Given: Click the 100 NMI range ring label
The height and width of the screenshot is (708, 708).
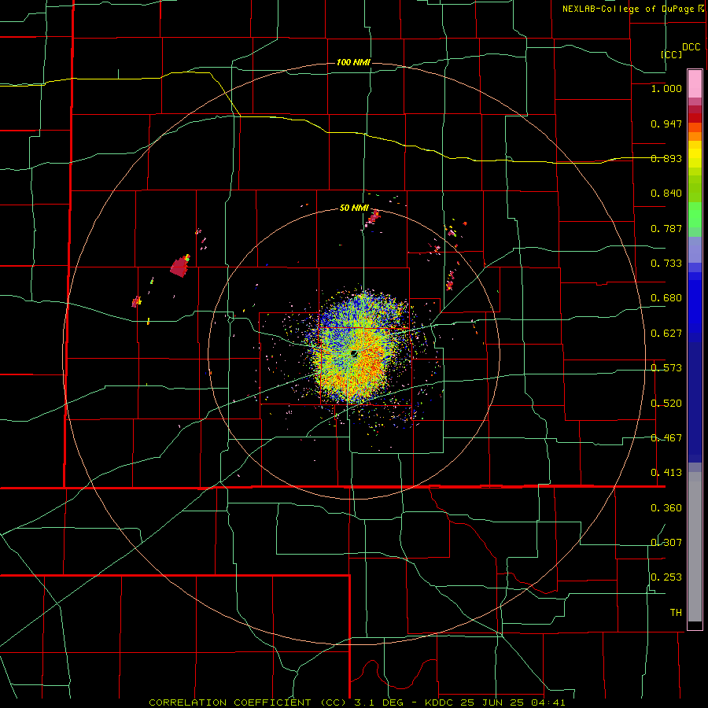Looking at the screenshot, I should (353, 62).
